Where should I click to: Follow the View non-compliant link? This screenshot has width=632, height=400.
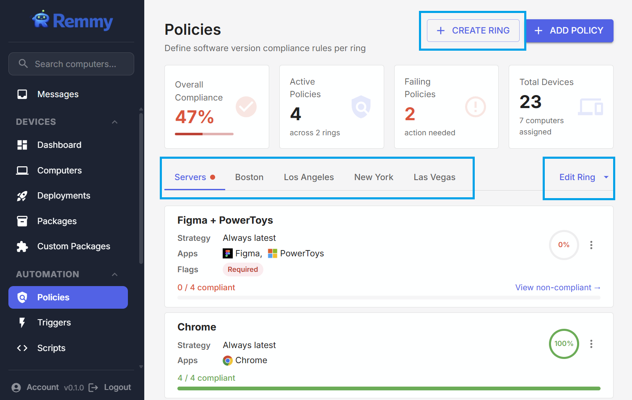(557, 287)
